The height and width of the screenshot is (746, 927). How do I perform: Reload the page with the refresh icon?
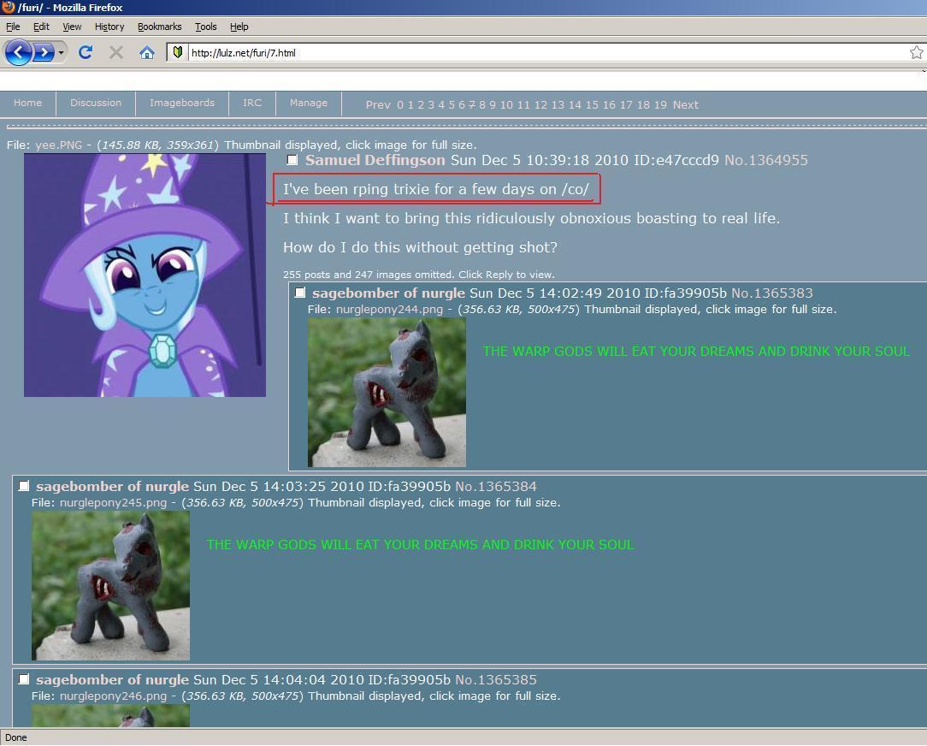pyautogui.click(x=86, y=52)
